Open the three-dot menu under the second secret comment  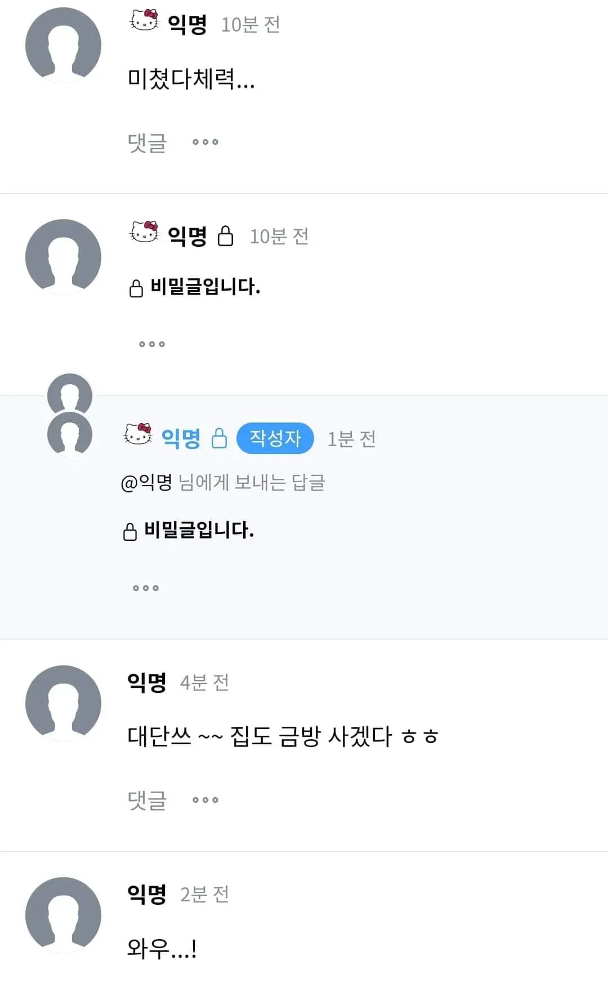(x=152, y=344)
